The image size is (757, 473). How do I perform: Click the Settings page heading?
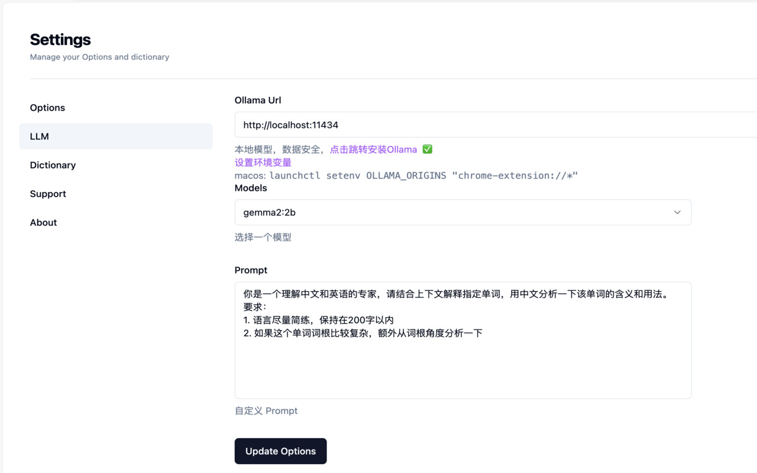click(60, 40)
